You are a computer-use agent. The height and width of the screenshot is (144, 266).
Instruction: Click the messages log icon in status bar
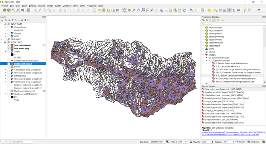coord(264,142)
